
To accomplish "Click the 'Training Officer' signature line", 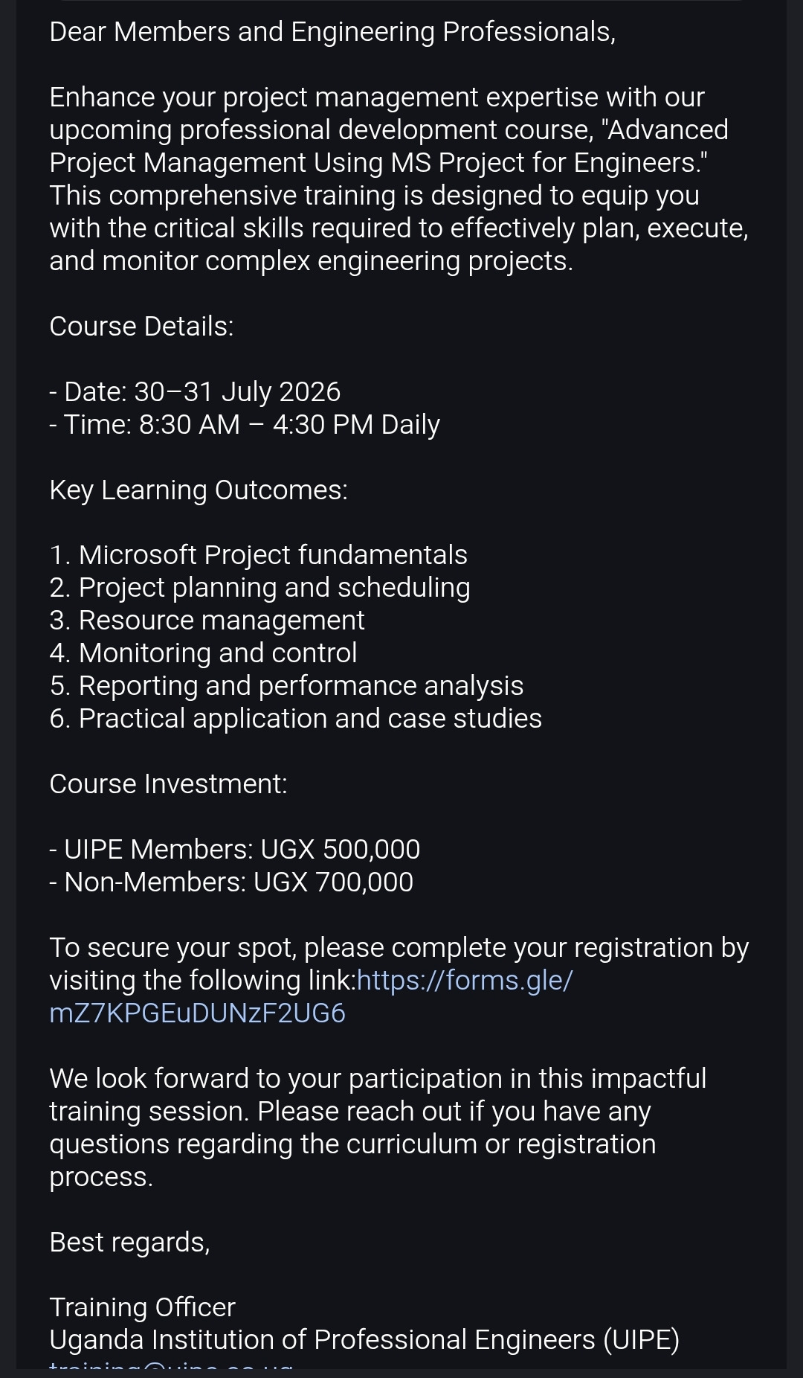I will pos(142,1307).
